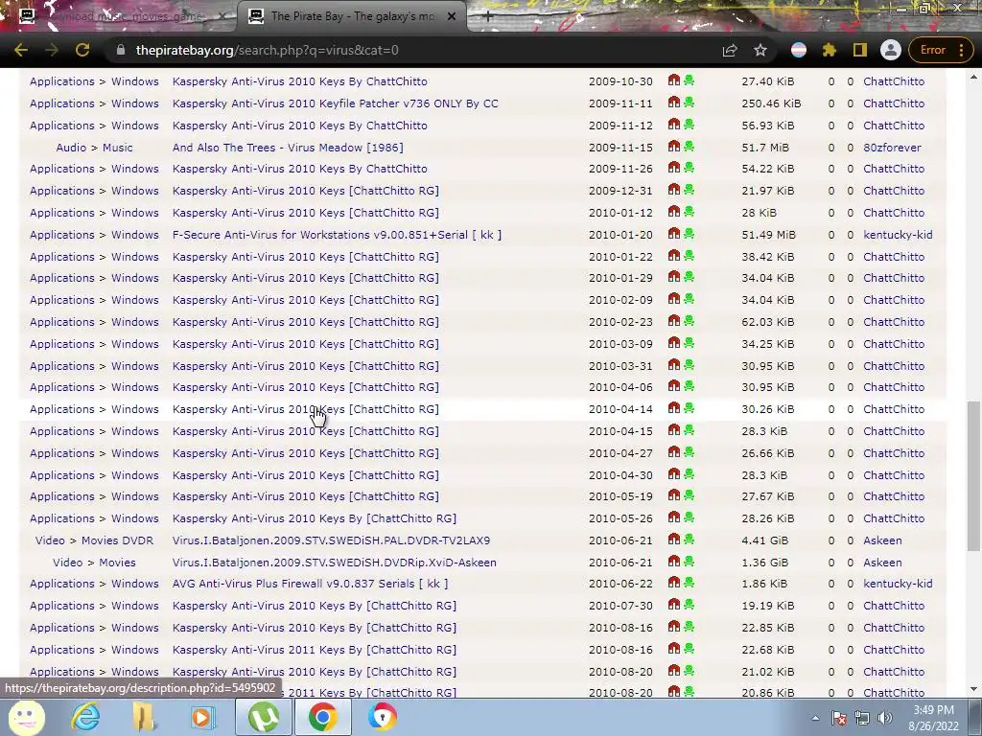The image size is (982, 736).
Task: Click the browser back arrow
Action: coord(21,50)
